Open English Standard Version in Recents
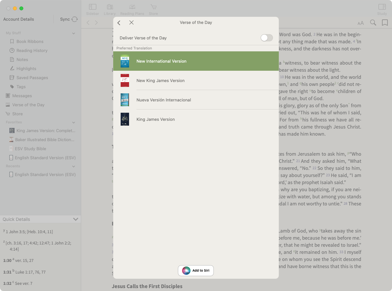Screen dimensions: 392x291 pos(45,174)
